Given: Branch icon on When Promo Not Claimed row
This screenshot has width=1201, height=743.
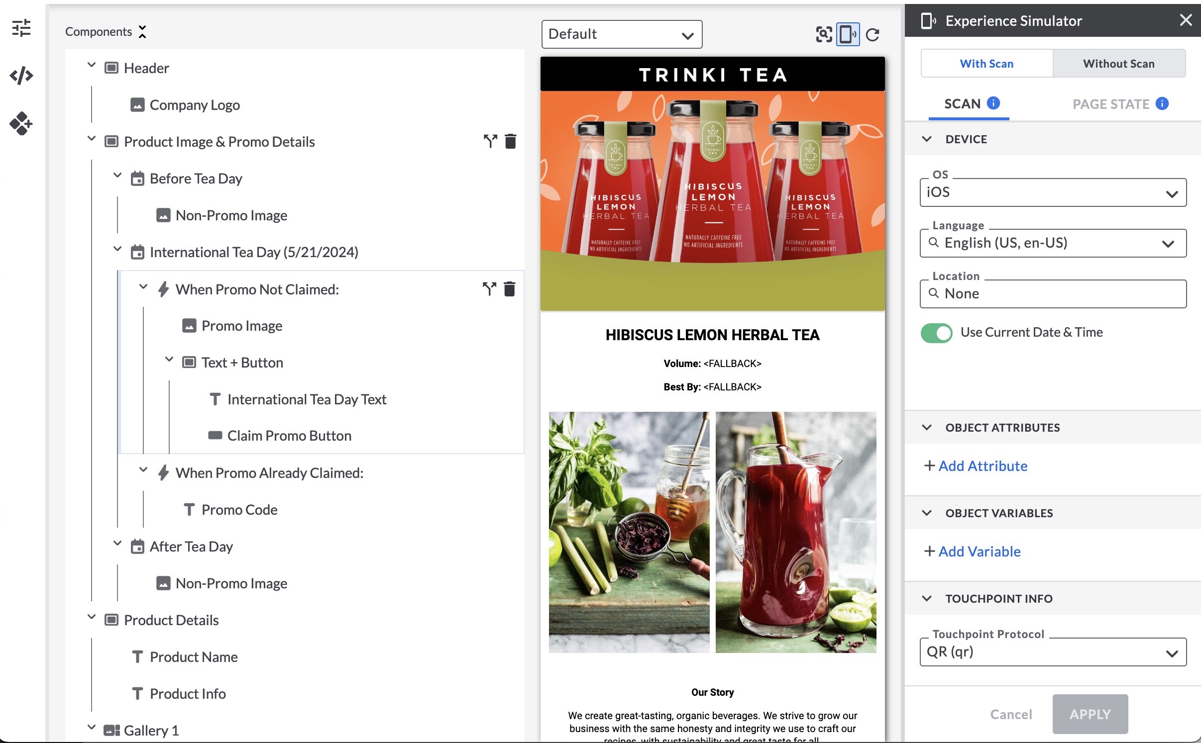Looking at the screenshot, I should pos(489,289).
